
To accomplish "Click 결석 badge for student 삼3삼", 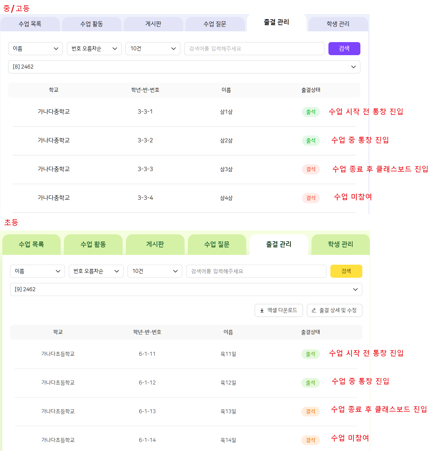I will [311, 169].
